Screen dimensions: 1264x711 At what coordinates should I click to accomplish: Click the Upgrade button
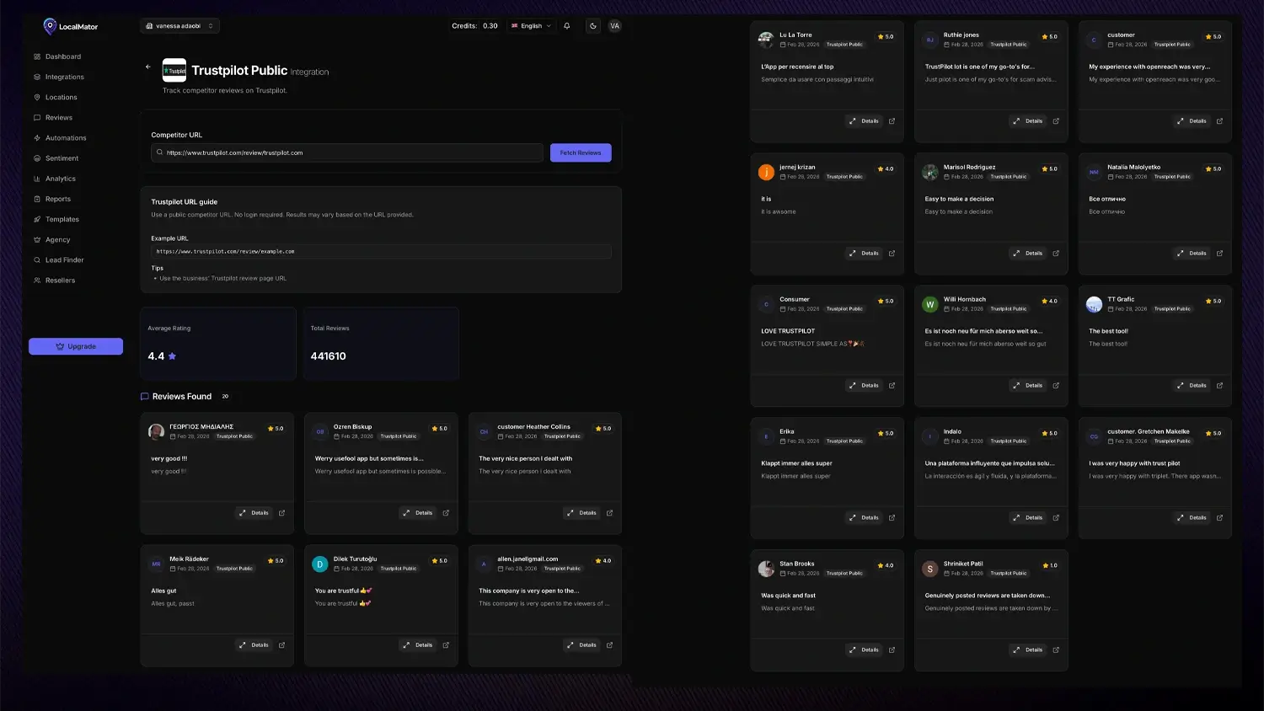(x=76, y=346)
